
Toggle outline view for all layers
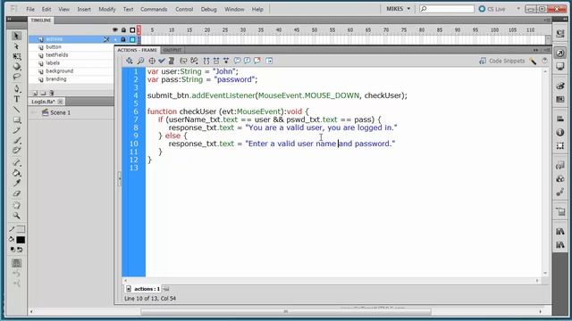click(132, 29)
